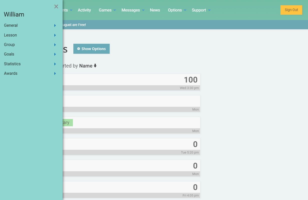
Task: Open the Goals menu item
Action: 9,54
